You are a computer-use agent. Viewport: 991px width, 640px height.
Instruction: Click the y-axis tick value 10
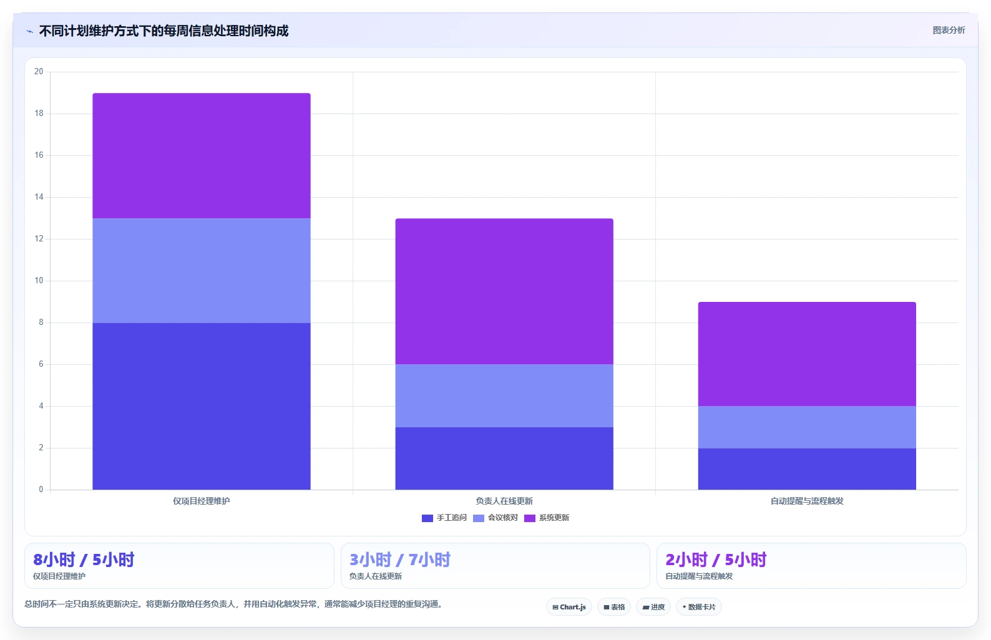tap(39, 281)
